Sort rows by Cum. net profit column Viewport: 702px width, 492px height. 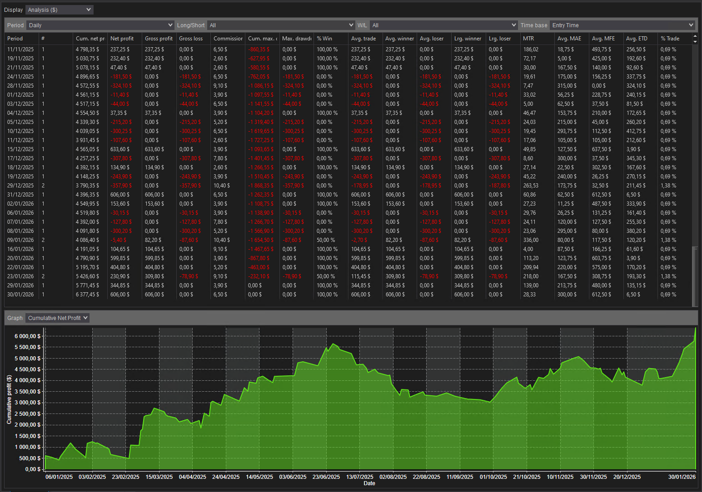[x=90, y=39]
